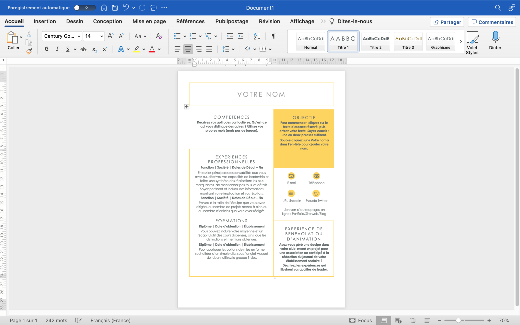520x325 pixels.
Task: Open the line spacing dropdown
Action: point(229,49)
